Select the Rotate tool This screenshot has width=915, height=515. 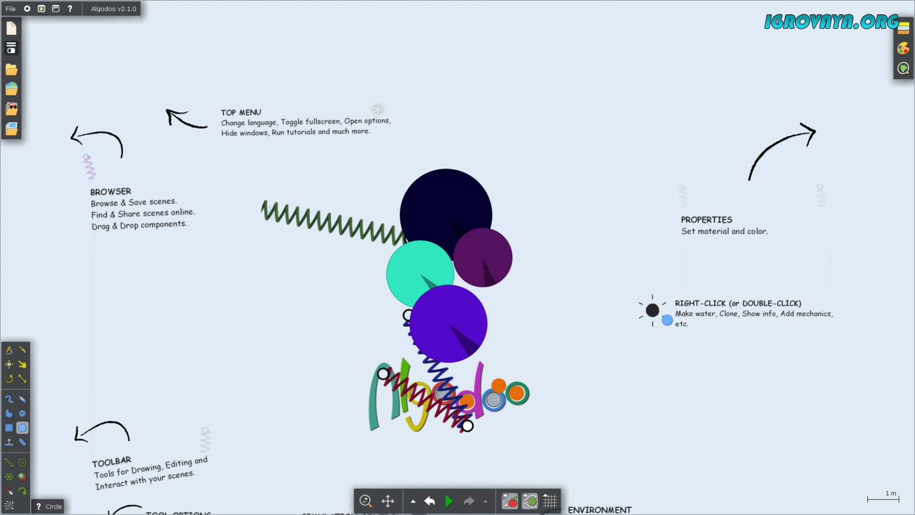(9, 379)
